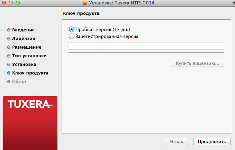Zoom the installer window with green button
The height and width of the screenshot is (150, 235).
pos(18,3)
